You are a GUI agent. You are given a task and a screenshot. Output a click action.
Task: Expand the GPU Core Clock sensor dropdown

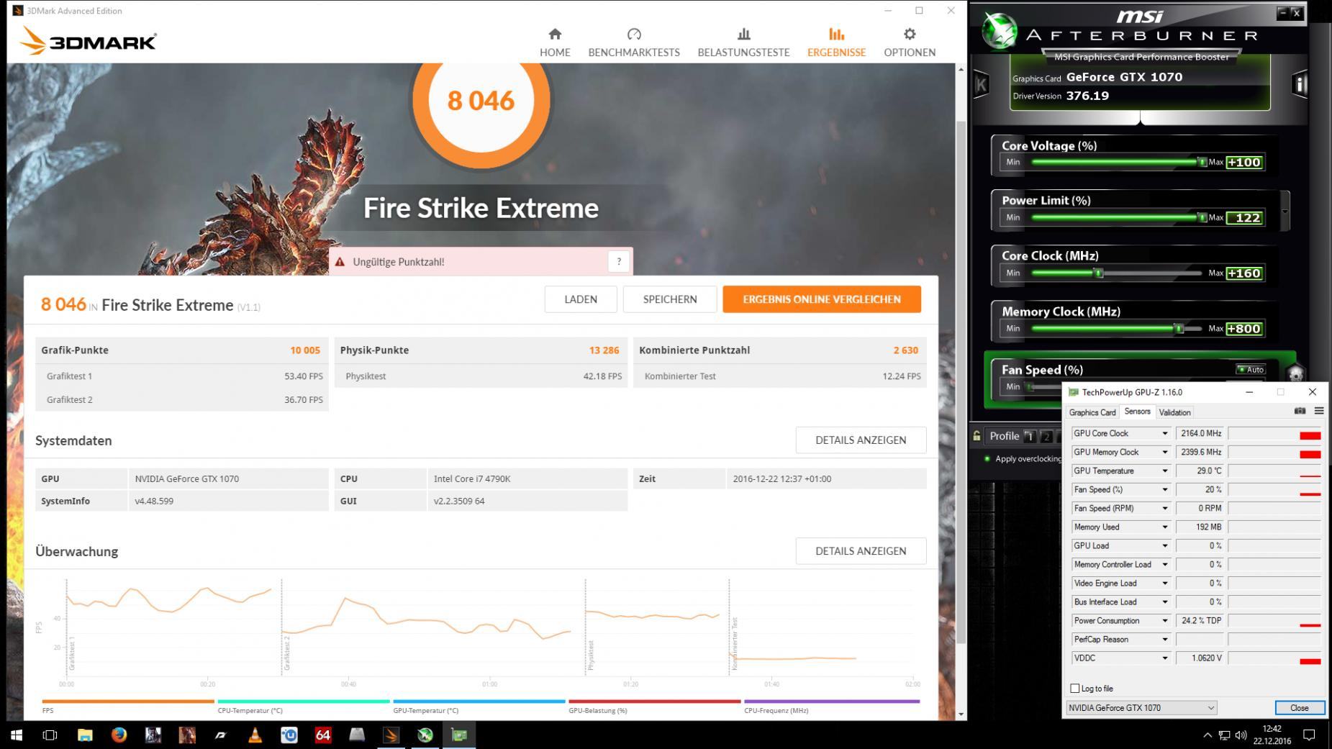click(1164, 433)
